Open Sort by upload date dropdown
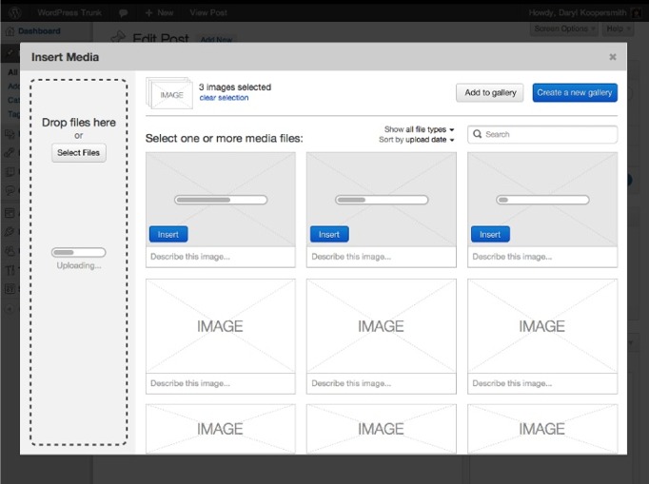 (x=417, y=140)
